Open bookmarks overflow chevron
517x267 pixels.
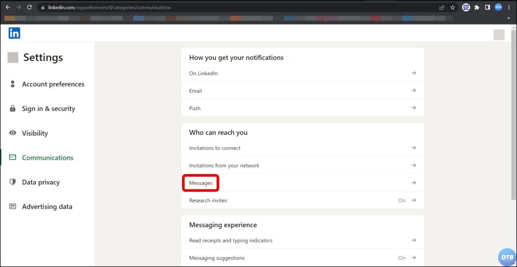pos(508,18)
